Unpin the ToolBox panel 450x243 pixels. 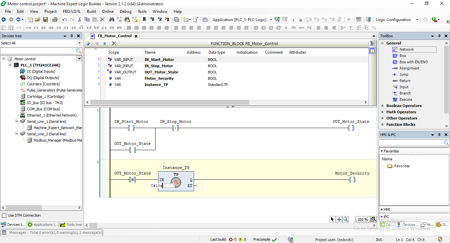point(439,36)
